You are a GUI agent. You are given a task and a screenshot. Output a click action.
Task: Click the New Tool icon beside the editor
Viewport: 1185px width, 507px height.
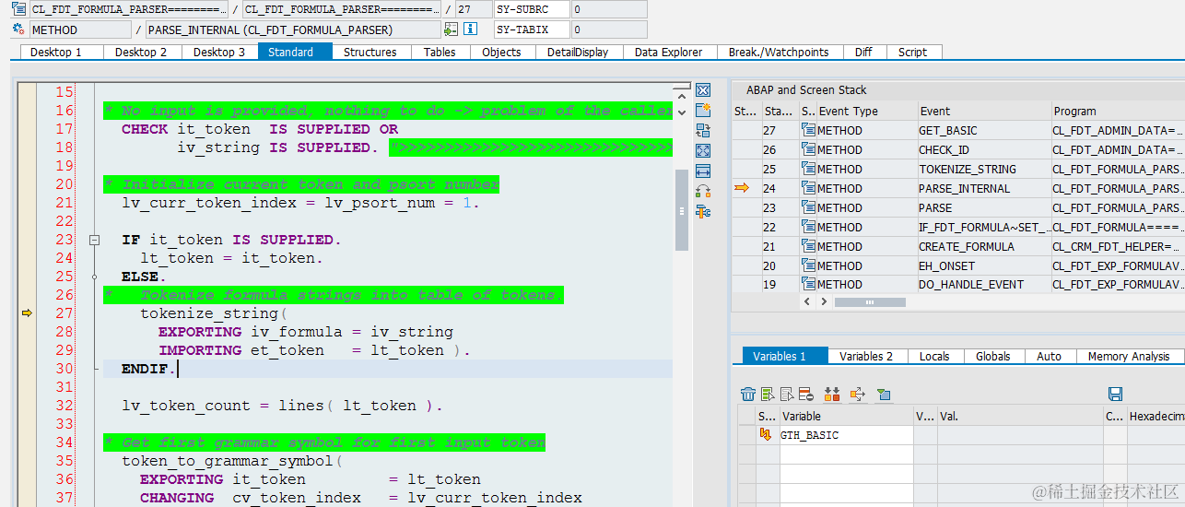coord(703,111)
